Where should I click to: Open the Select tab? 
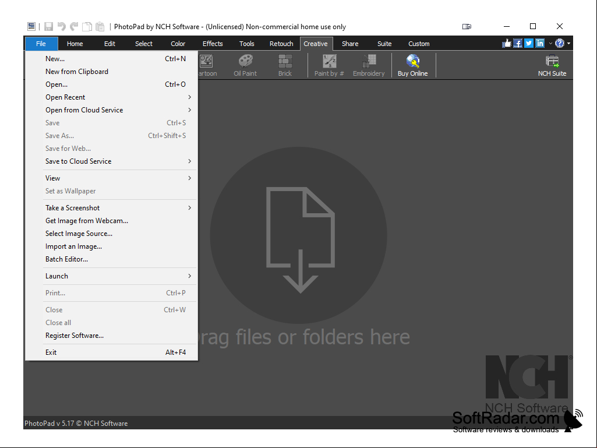(143, 44)
